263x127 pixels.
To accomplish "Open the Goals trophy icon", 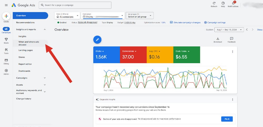I will [x=6, y=39].
